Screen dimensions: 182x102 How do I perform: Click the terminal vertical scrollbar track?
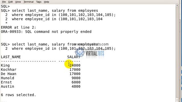point(177,52)
